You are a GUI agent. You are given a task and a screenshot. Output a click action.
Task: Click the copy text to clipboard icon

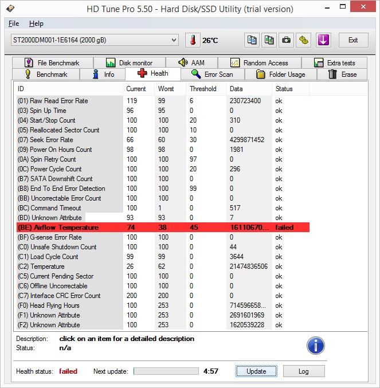(252, 40)
